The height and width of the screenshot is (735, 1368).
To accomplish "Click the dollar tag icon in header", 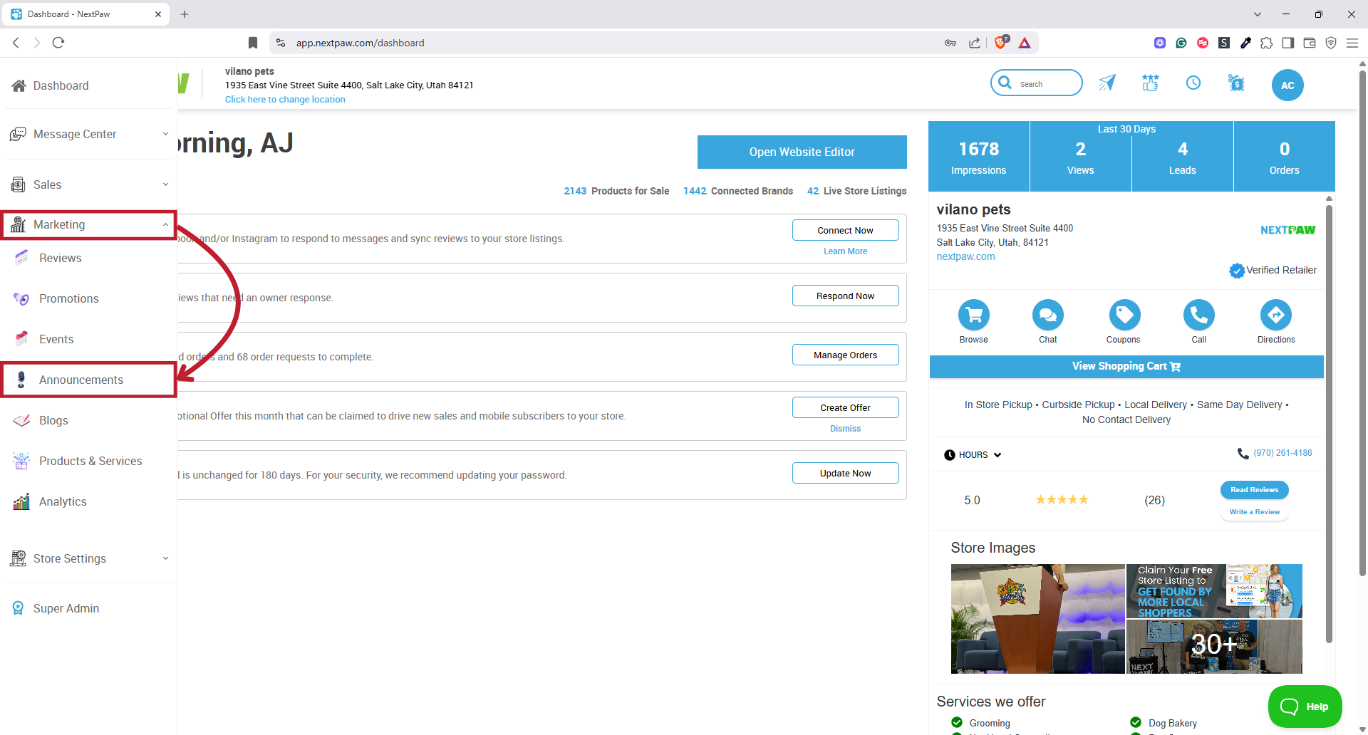I will click(x=1237, y=83).
